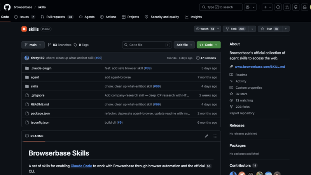Open the Activity link in About
The width and height of the screenshot is (311, 175).
(241, 81)
